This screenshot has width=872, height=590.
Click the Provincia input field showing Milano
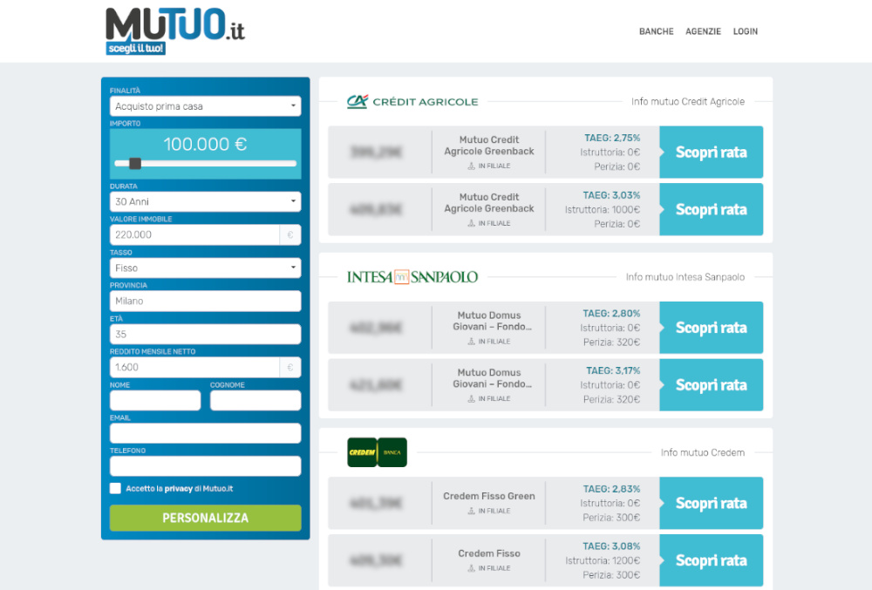tap(205, 301)
